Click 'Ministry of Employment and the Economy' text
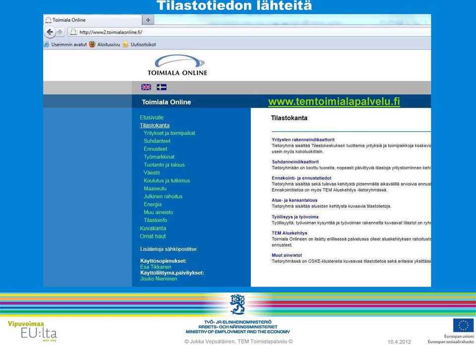 (238, 332)
